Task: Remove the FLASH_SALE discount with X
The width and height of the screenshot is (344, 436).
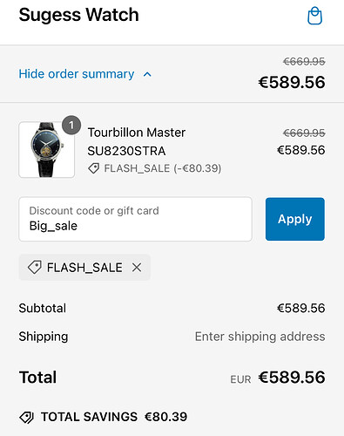Action: pyautogui.click(x=137, y=268)
